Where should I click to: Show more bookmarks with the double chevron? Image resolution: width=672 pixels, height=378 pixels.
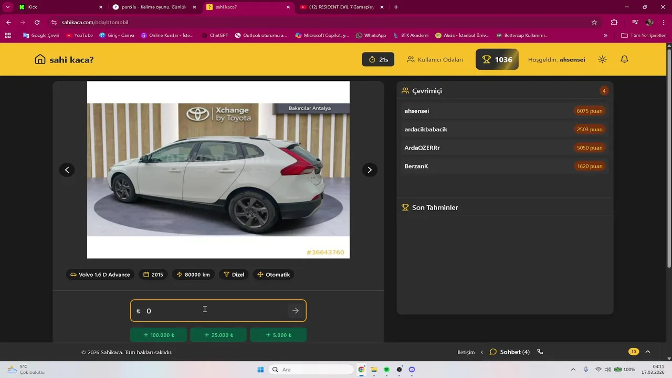coord(605,36)
